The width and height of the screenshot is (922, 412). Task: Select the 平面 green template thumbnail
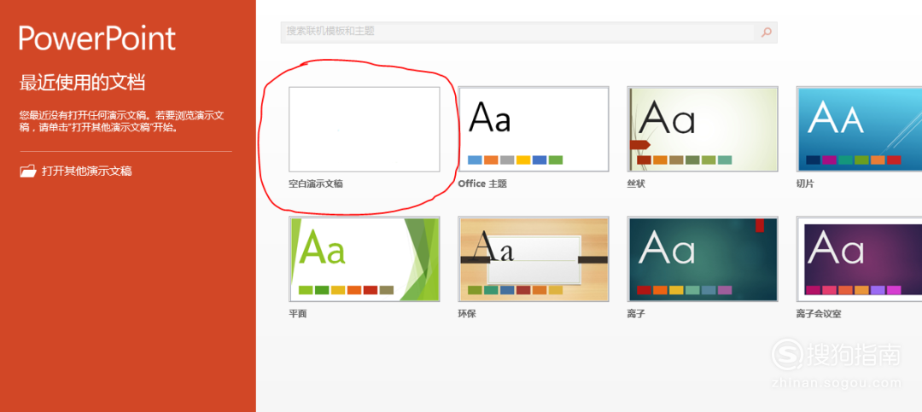tap(365, 259)
